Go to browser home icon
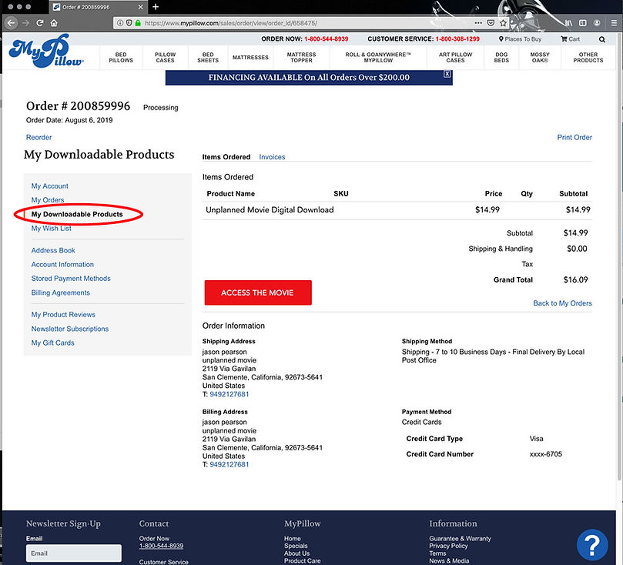623x565 pixels. (54, 23)
